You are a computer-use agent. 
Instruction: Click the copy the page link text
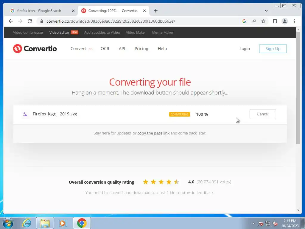(x=153, y=133)
